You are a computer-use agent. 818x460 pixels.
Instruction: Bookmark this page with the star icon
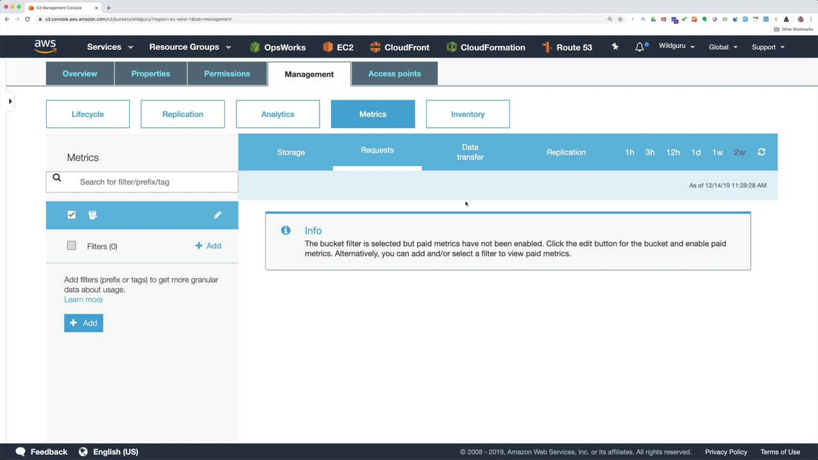click(620, 19)
